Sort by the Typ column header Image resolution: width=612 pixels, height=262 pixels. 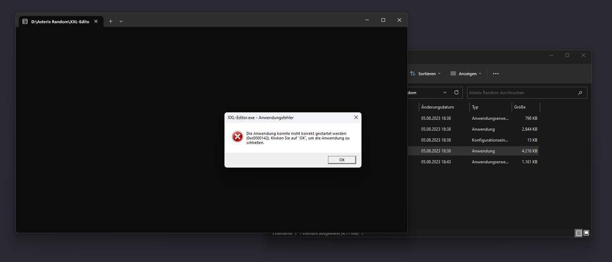(x=475, y=107)
